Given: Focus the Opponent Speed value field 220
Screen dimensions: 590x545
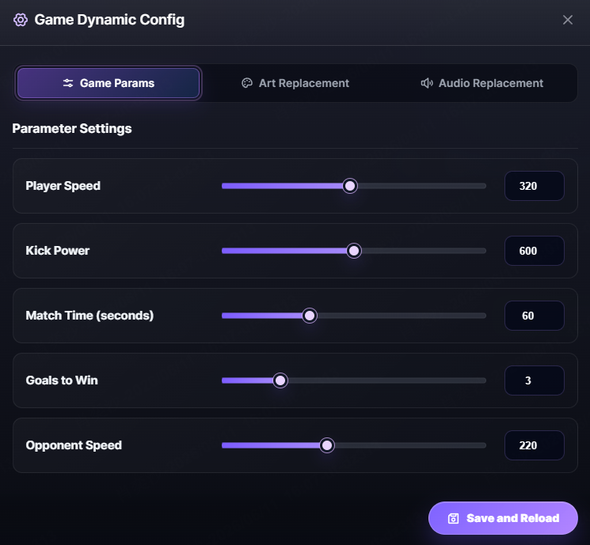Looking at the screenshot, I should tap(535, 445).
